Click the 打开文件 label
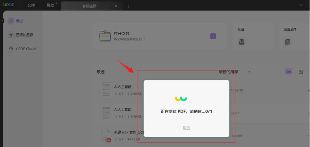The height and width of the screenshot is (147, 310). click(x=122, y=34)
